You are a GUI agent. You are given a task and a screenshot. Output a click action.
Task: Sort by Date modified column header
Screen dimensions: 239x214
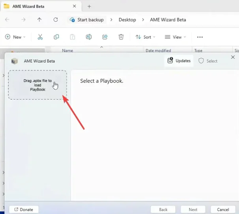[158, 51]
